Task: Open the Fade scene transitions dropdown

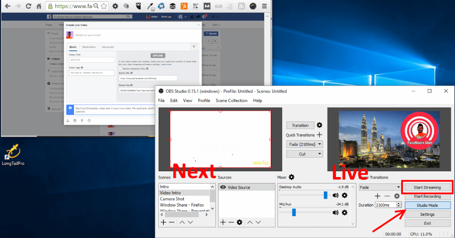Action: coord(380,187)
